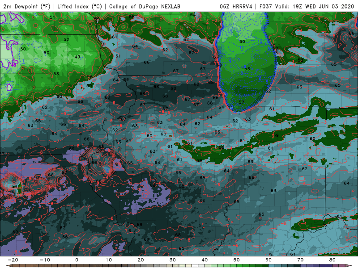Click the "2m Dewpoint (°F)" title text

(27, 6)
